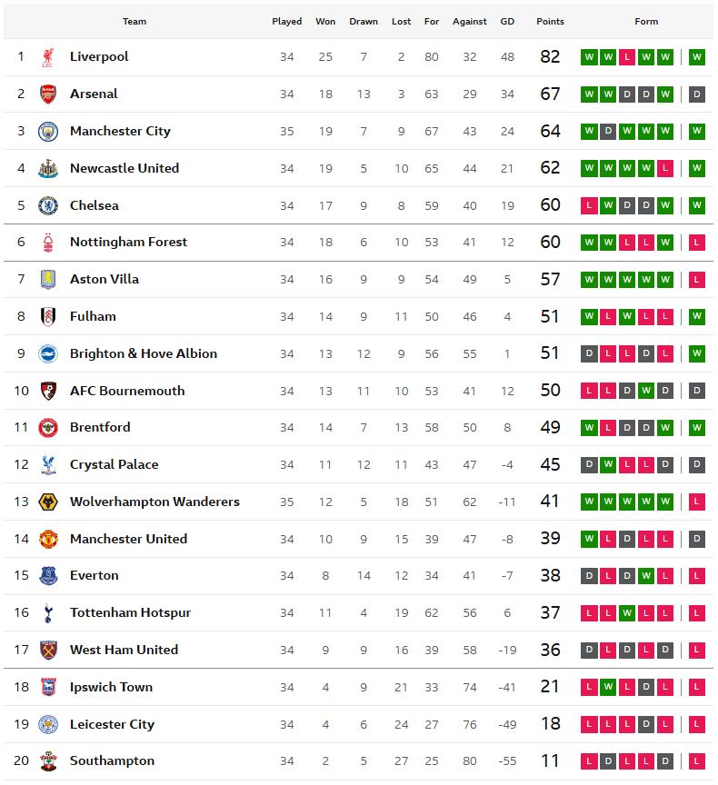718x785 pixels.
Task: Select the Points column header
Action: click(x=550, y=22)
